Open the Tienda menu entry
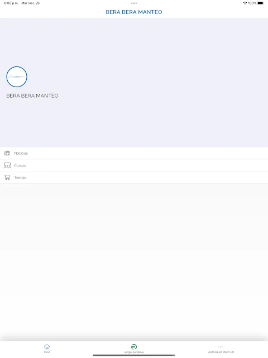268x358 pixels. (x=134, y=178)
